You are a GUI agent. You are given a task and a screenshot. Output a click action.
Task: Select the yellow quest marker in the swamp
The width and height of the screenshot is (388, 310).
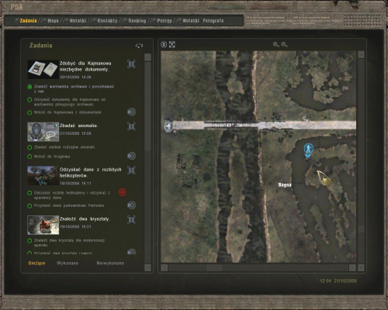(324, 178)
